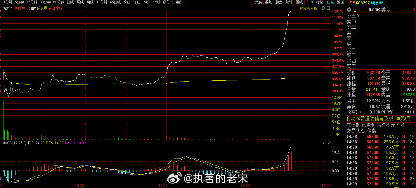Select the 14:29 trade at 579.00

381,184
